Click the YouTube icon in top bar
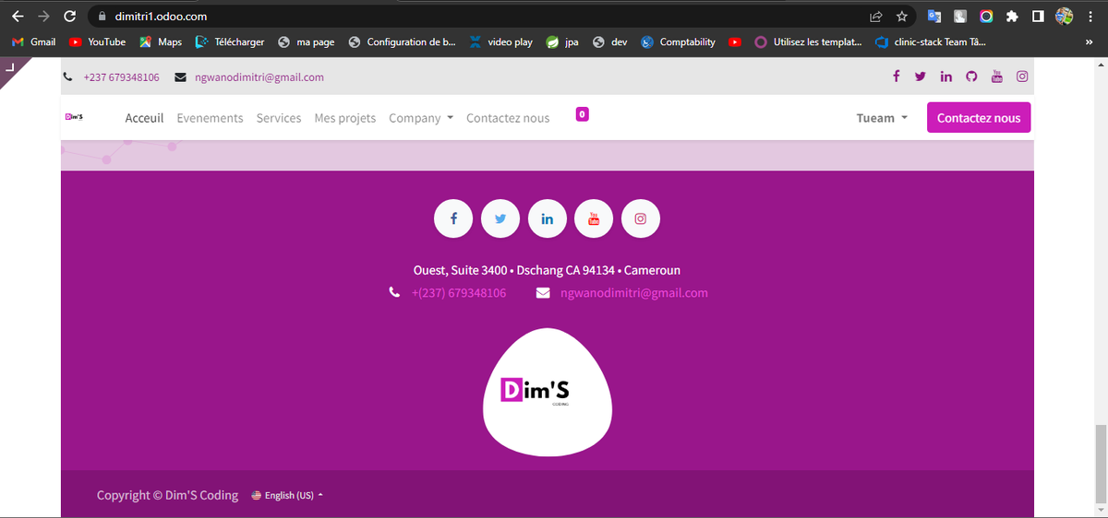The width and height of the screenshot is (1108, 518). click(996, 77)
